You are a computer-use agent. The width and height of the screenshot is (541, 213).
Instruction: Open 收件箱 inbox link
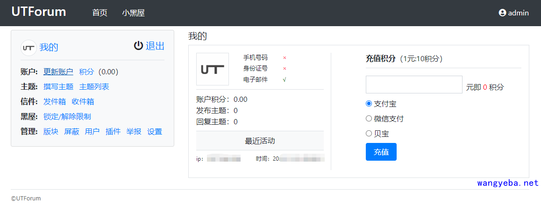click(83, 102)
